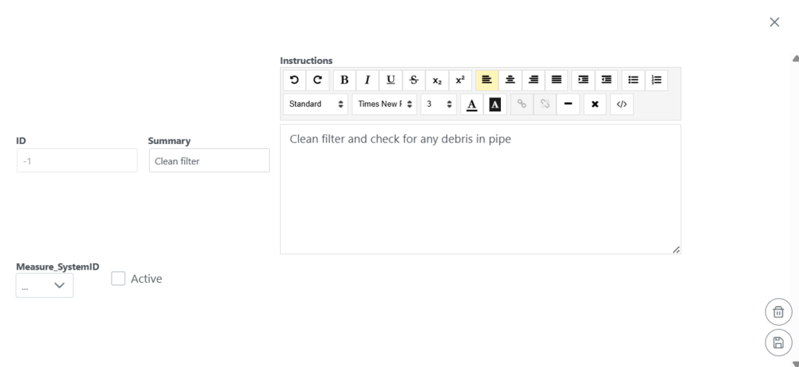The width and height of the screenshot is (799, 367).
Task: Open the Times New Roman font dropdown
Action: click(384, 104)
